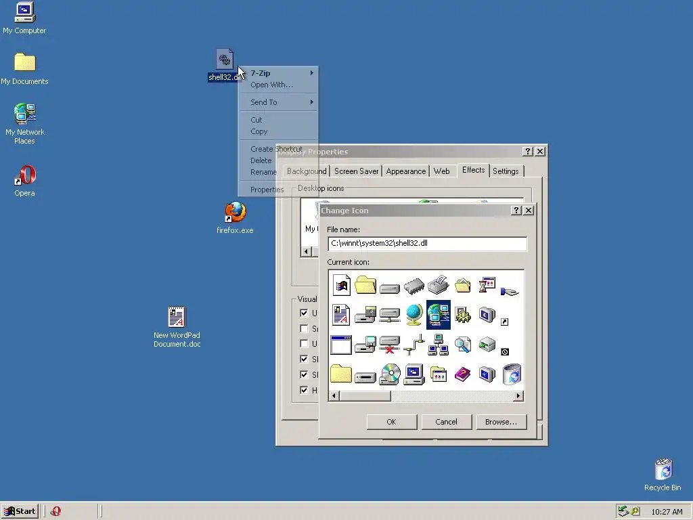The width and height of the screenshot is (693, 520).
Task: Pick the blank program window icon
Action: [341, 345]
